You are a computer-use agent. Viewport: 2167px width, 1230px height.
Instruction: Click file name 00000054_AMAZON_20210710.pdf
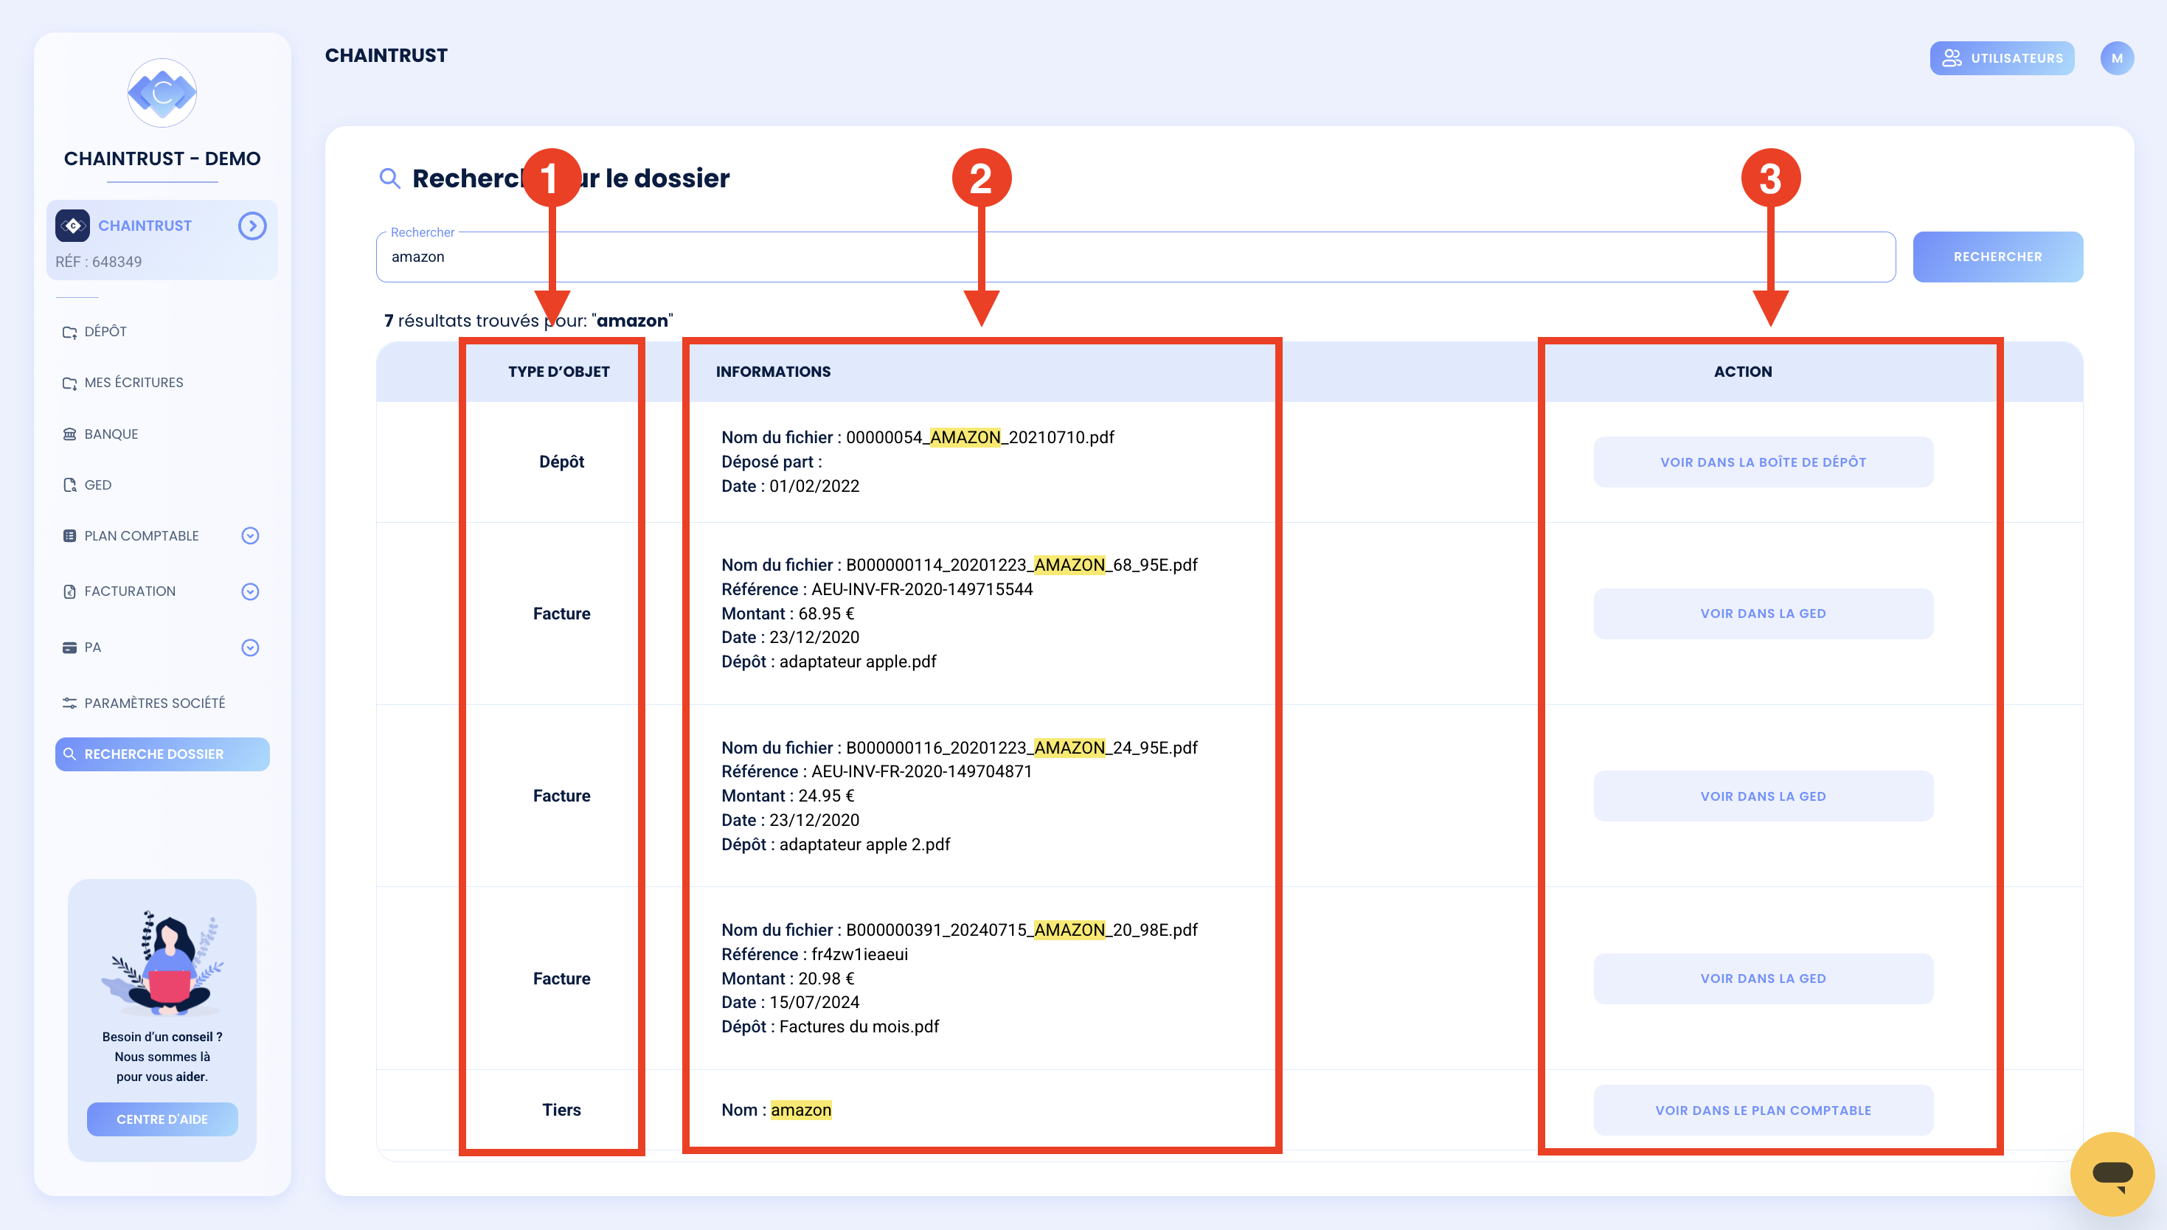980,437
